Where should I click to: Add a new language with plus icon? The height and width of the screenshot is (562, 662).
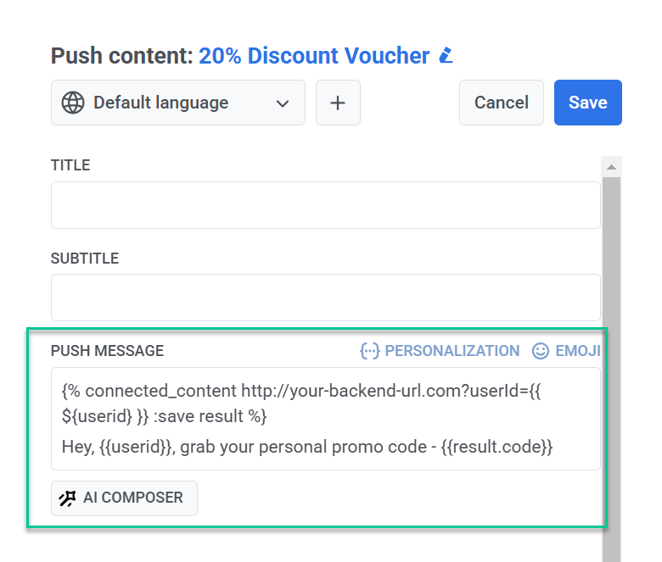[338, 103]
